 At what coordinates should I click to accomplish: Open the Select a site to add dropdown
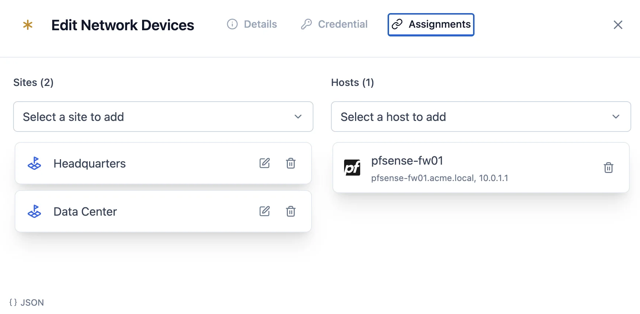tap(163, 117)
